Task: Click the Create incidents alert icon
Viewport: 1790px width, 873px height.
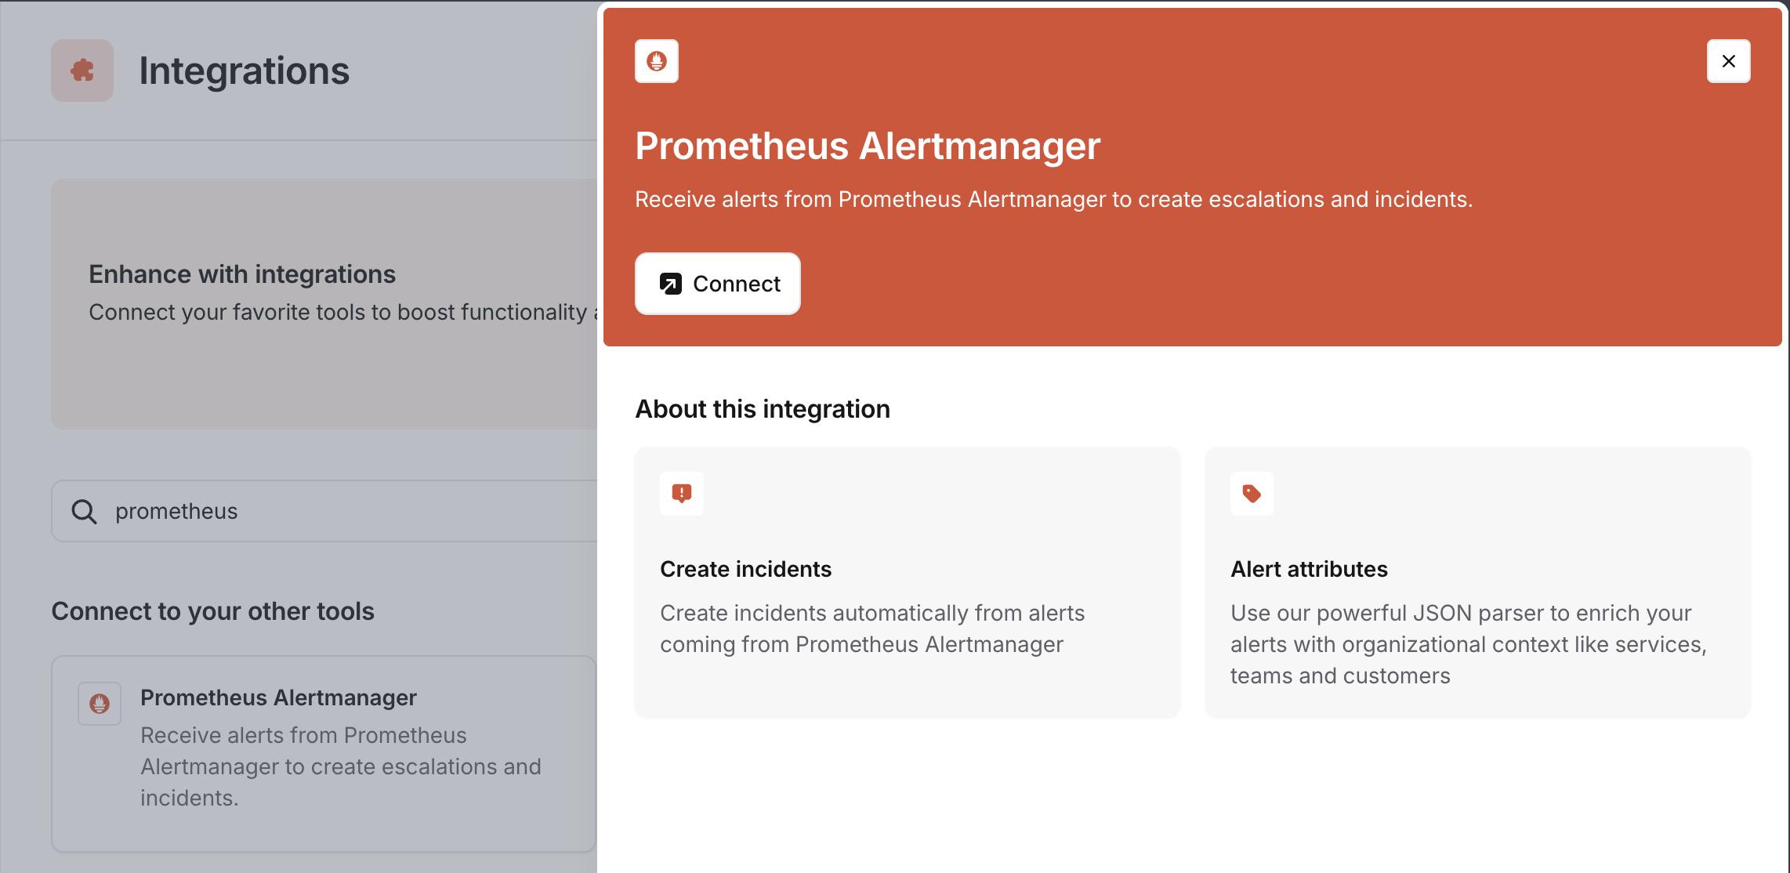Action: tap(682, 494)
